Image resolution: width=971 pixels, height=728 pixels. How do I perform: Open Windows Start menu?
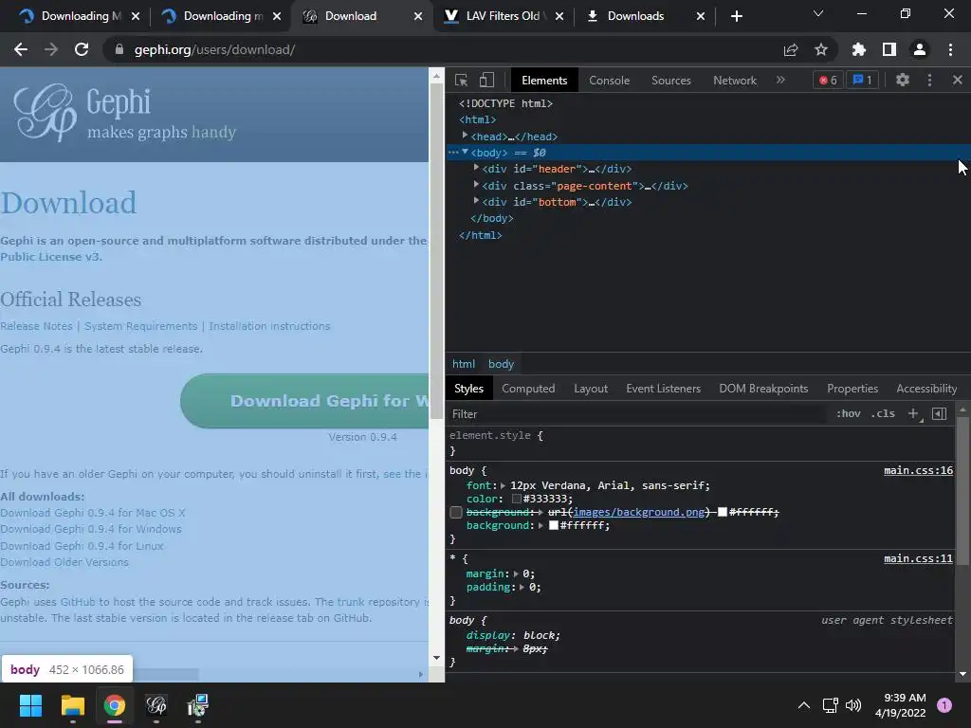[30, 705]
